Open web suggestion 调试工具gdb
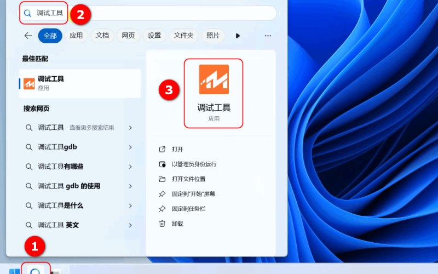438x274 pixels. [57, 147]
